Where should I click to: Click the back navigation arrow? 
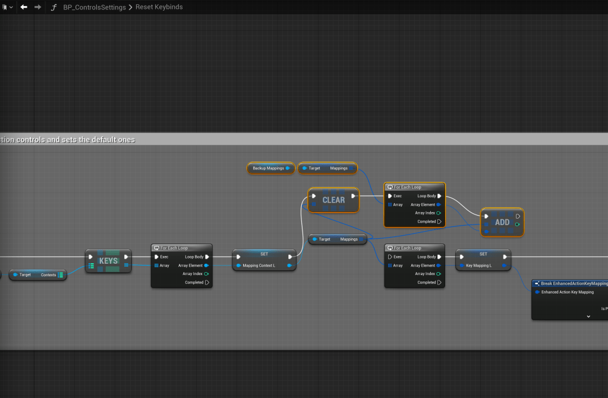click(24, 7)
